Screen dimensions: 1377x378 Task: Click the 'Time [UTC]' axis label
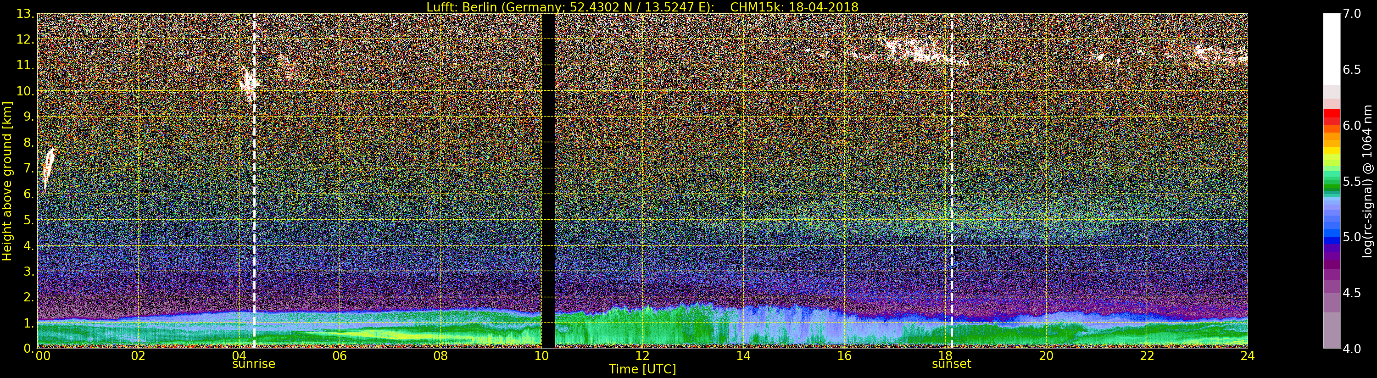[642, 369]
